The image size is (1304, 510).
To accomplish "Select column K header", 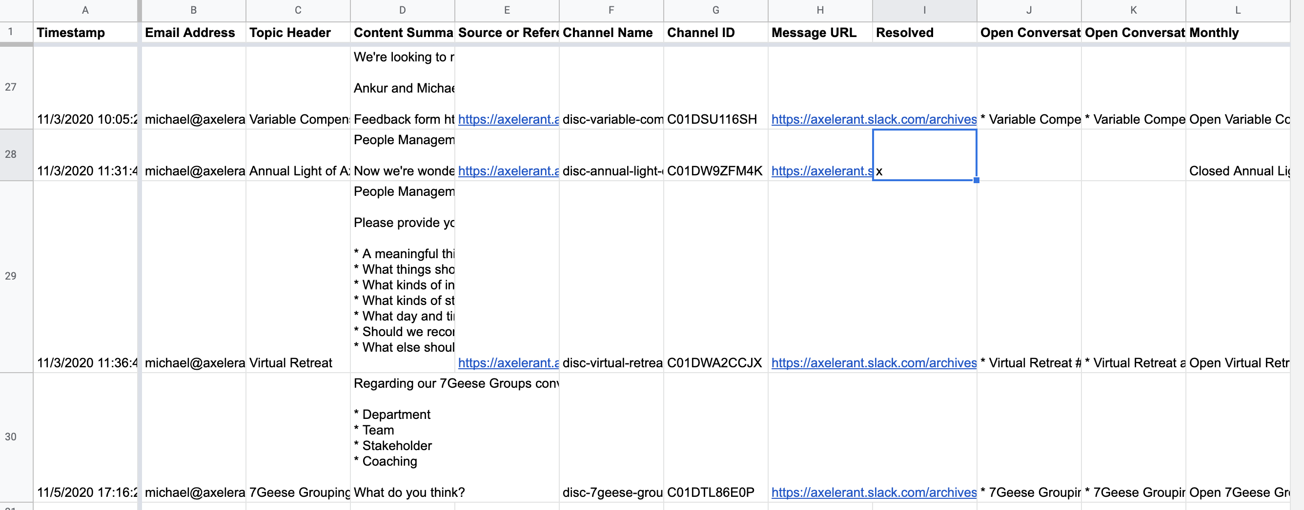I will click(1133, 10).
